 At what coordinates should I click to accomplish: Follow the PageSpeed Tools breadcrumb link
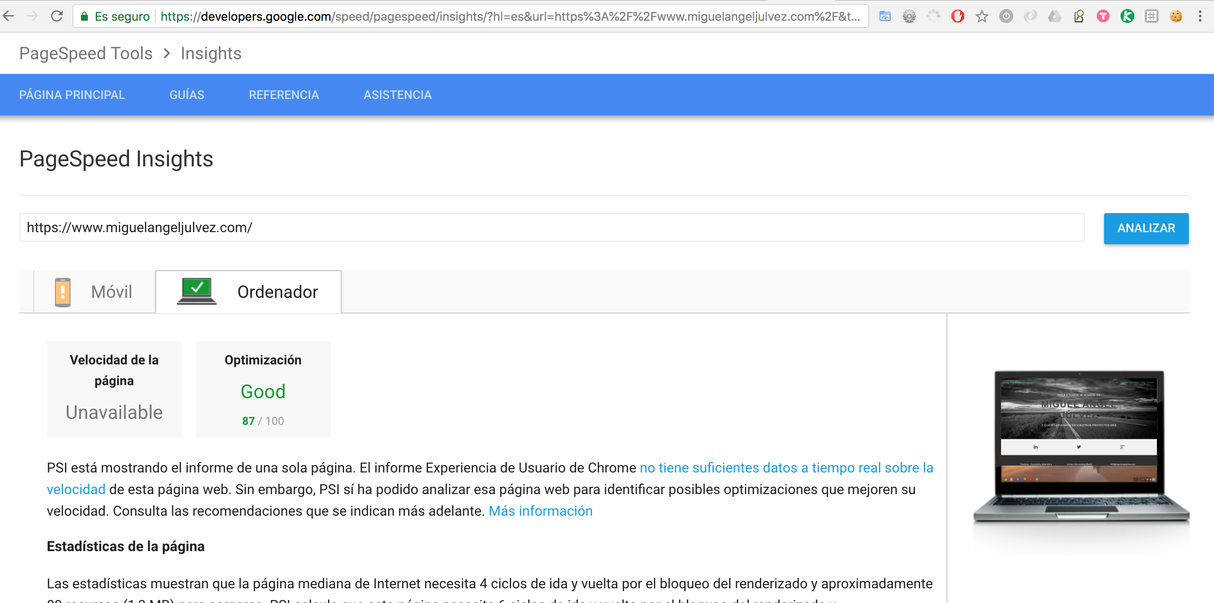[86, 54]
